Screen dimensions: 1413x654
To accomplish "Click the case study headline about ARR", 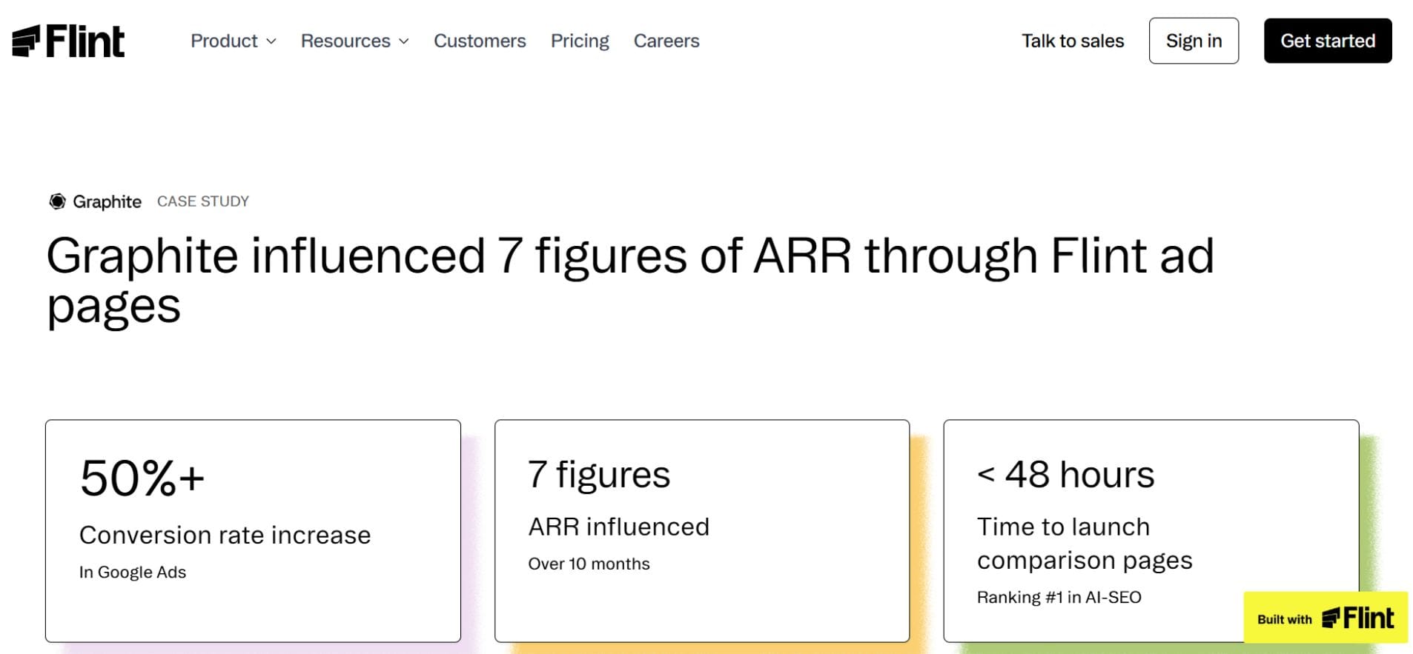I will (x=630, y=281).
